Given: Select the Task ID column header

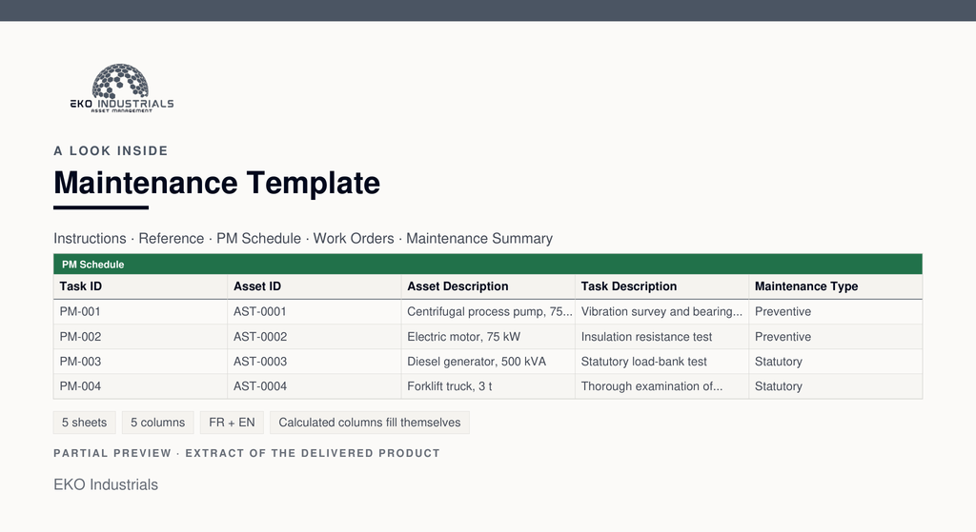Looking at the screenshot, I should click(141, 286).
